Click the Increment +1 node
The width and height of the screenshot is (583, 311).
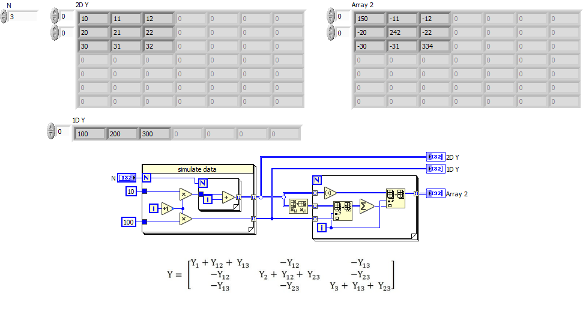168,209
